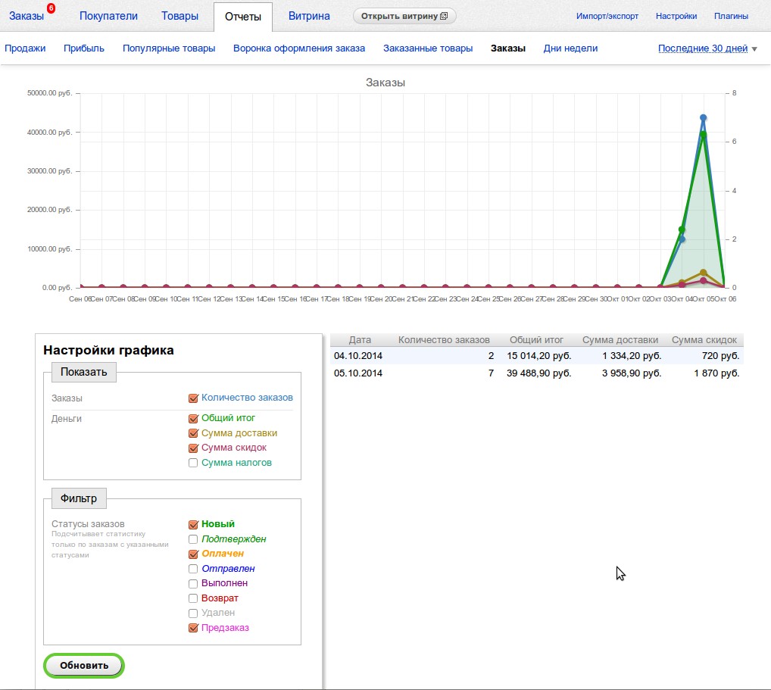Screen dimensions: 771x690
Task: Click the Количество заказов column header
Action: click(x=444, y=340)
